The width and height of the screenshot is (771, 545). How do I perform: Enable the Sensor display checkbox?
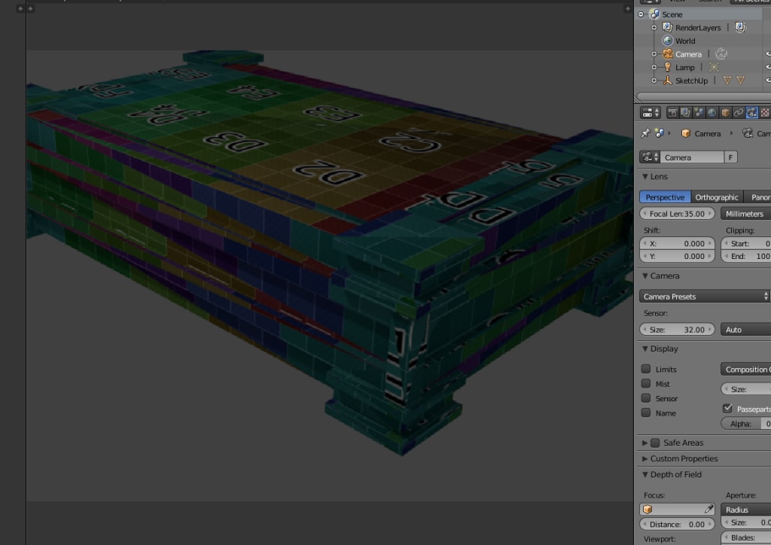coord(646,398)
